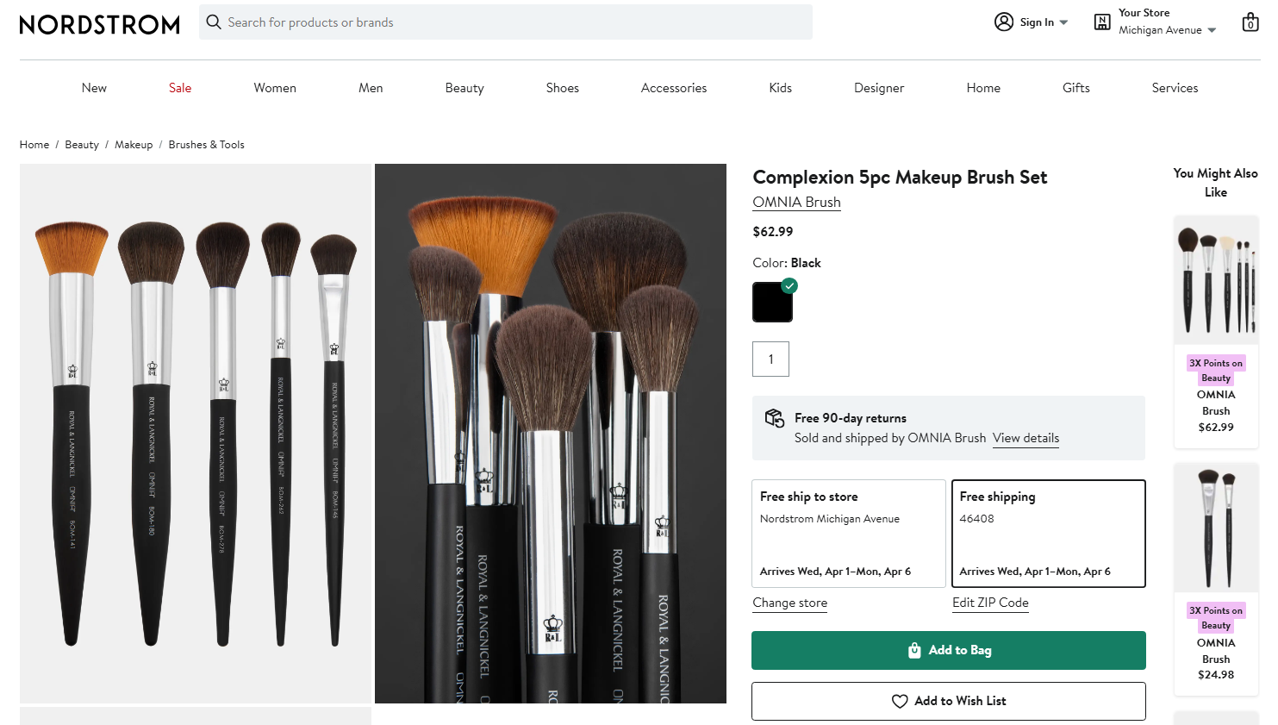Viewport: 1278px width, 725px height.
Task: Open the Beauty navigation menu
Action: coord(464,88)
